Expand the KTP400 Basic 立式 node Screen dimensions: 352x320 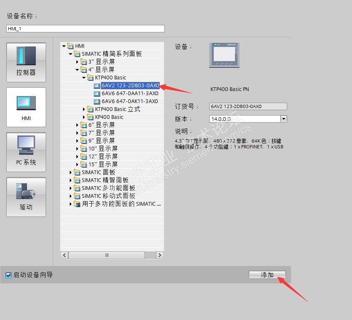coord(84,109)
